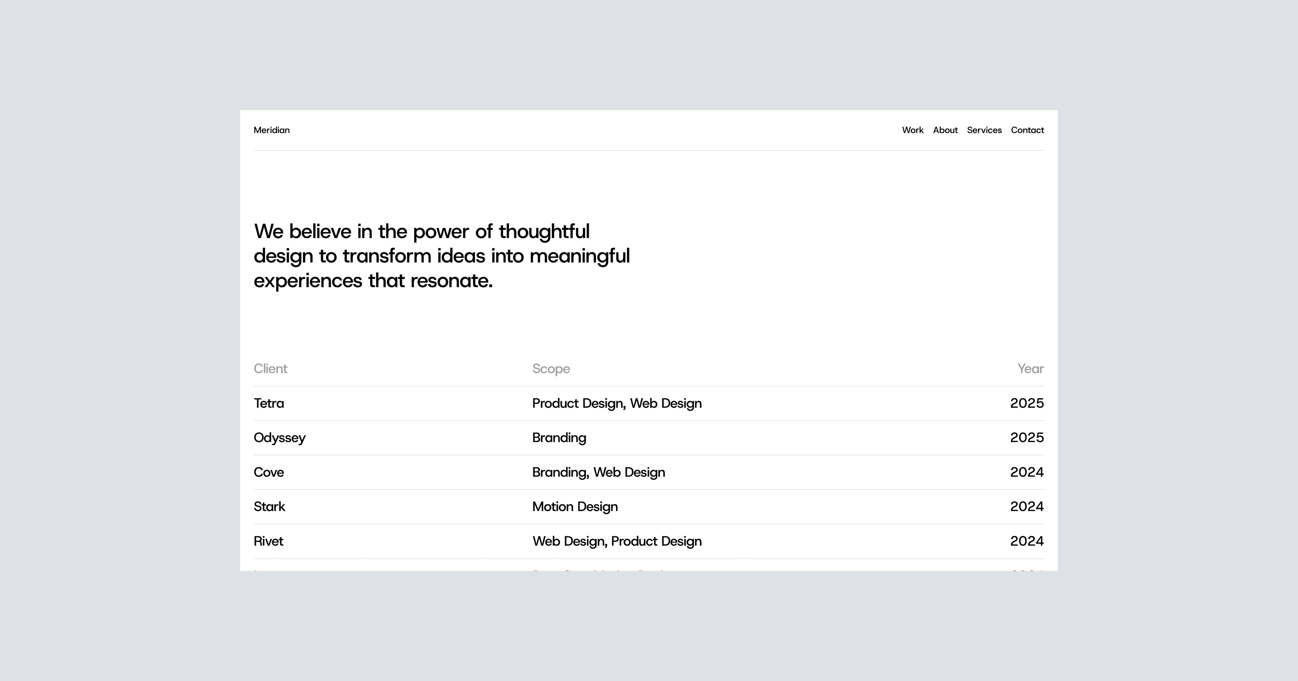The width and height of the screenshot is (1298, 681).
Task: Select the Branding scope for Odyssey
Action: coord(559,438)
